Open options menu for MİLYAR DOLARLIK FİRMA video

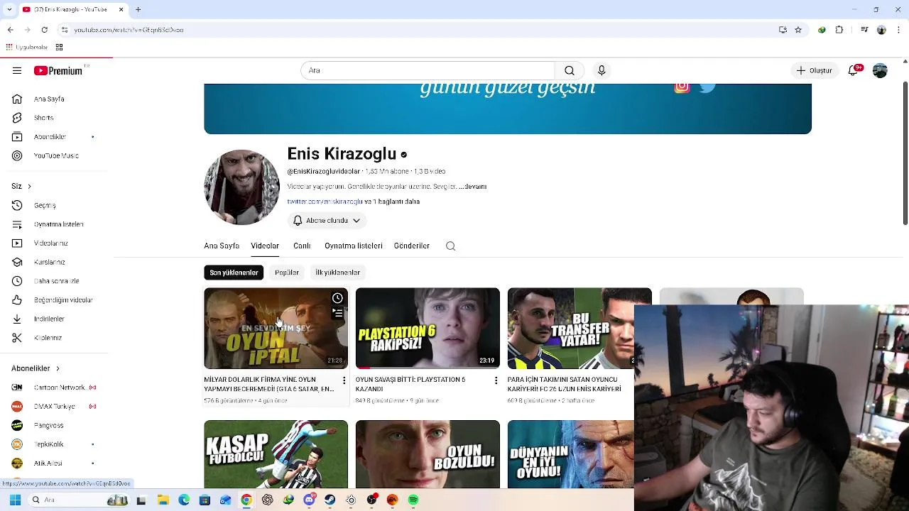click(344, 380)
